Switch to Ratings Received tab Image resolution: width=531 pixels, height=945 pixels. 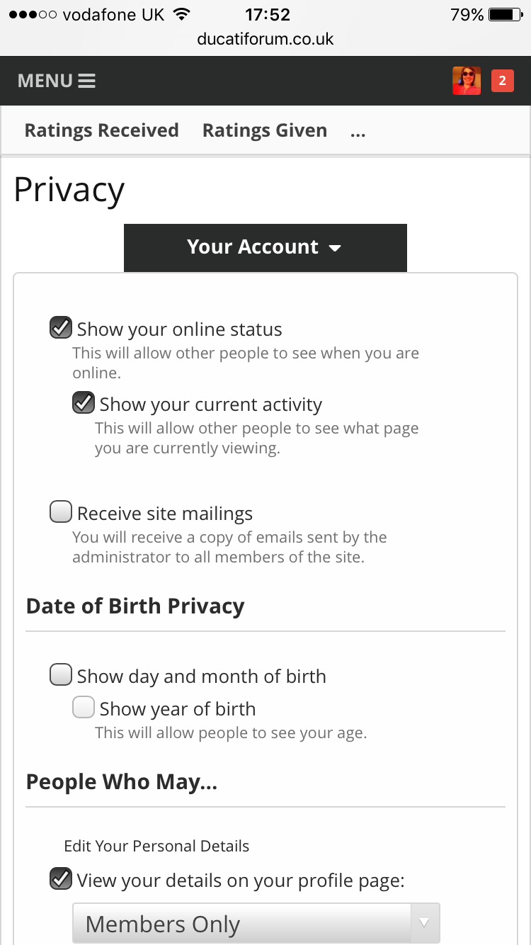(x=101, y=131)
